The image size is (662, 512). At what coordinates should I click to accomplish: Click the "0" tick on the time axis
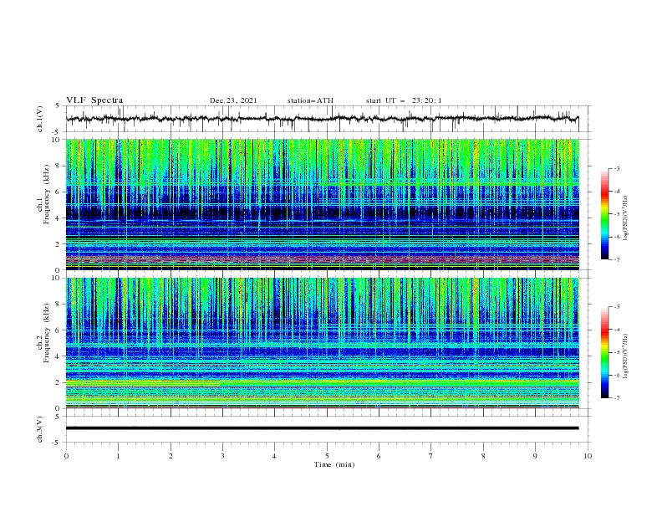66,456
